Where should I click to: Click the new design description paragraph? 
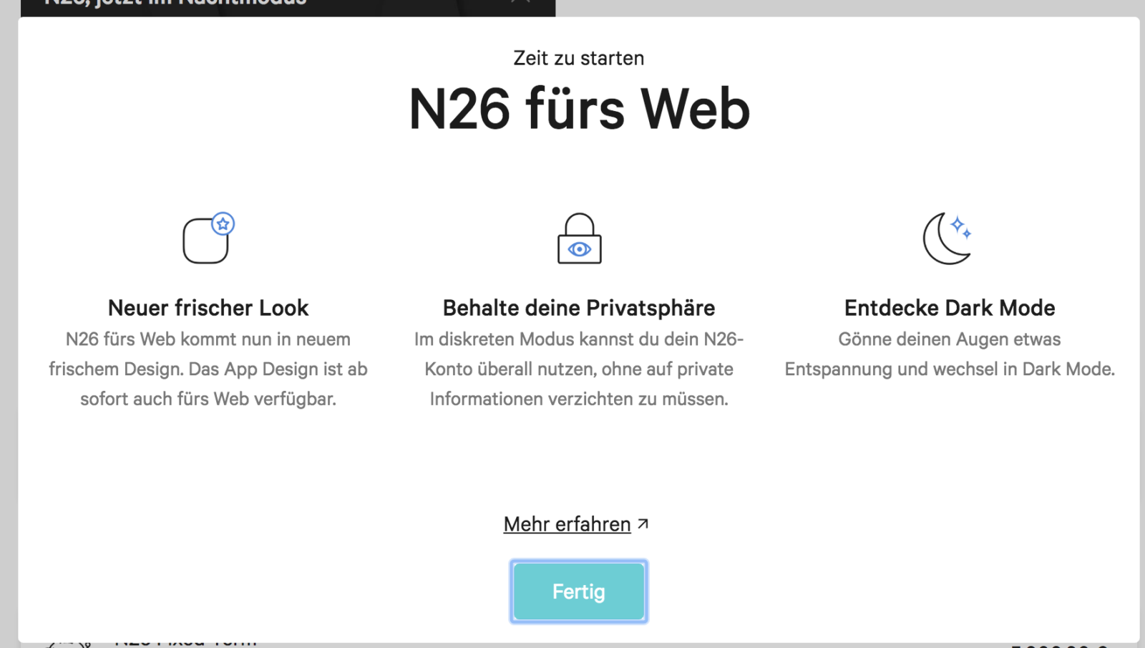click(x=208, y=369)
